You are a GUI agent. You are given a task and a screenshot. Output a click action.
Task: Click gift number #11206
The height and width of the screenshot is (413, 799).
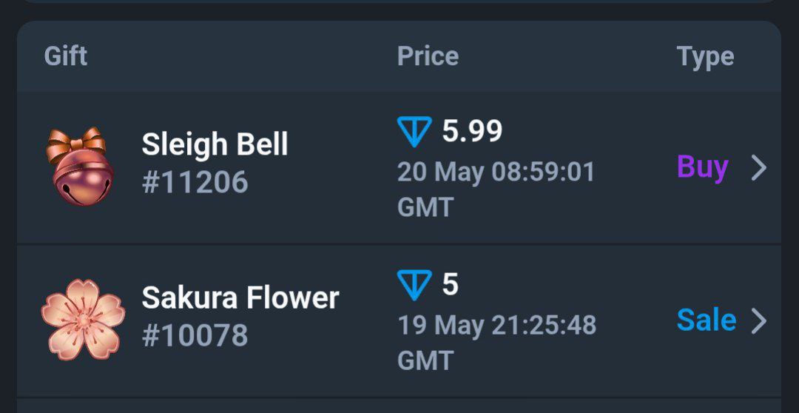[x=195, y=182]
